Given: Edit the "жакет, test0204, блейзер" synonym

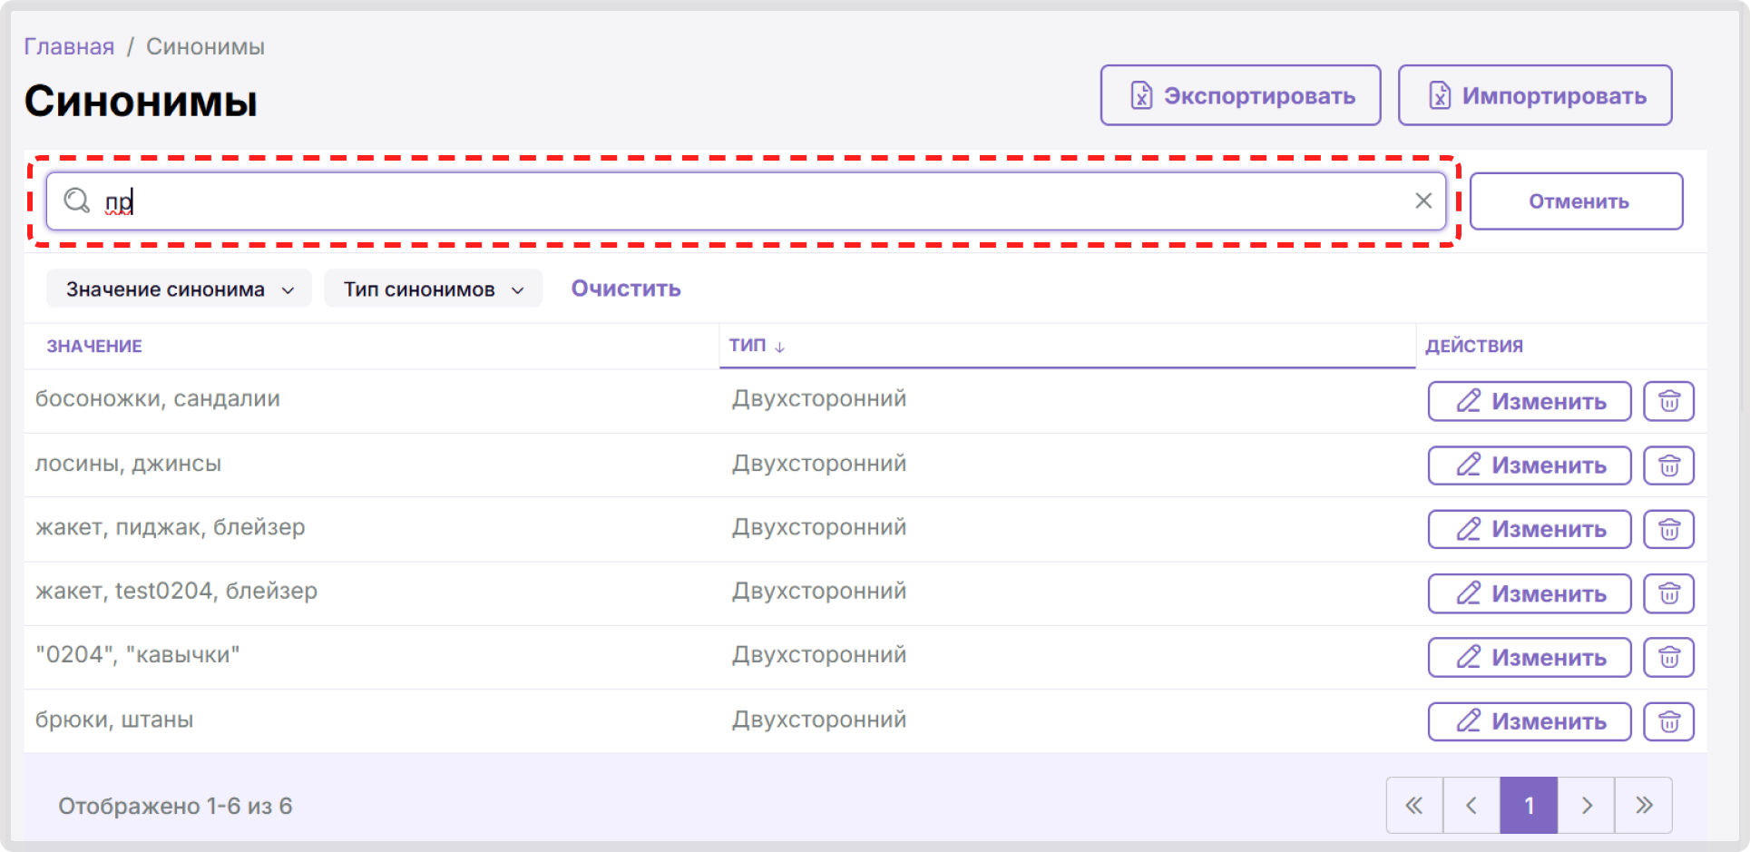Looking at the screenshot, I should click(x=1530, y=593).
